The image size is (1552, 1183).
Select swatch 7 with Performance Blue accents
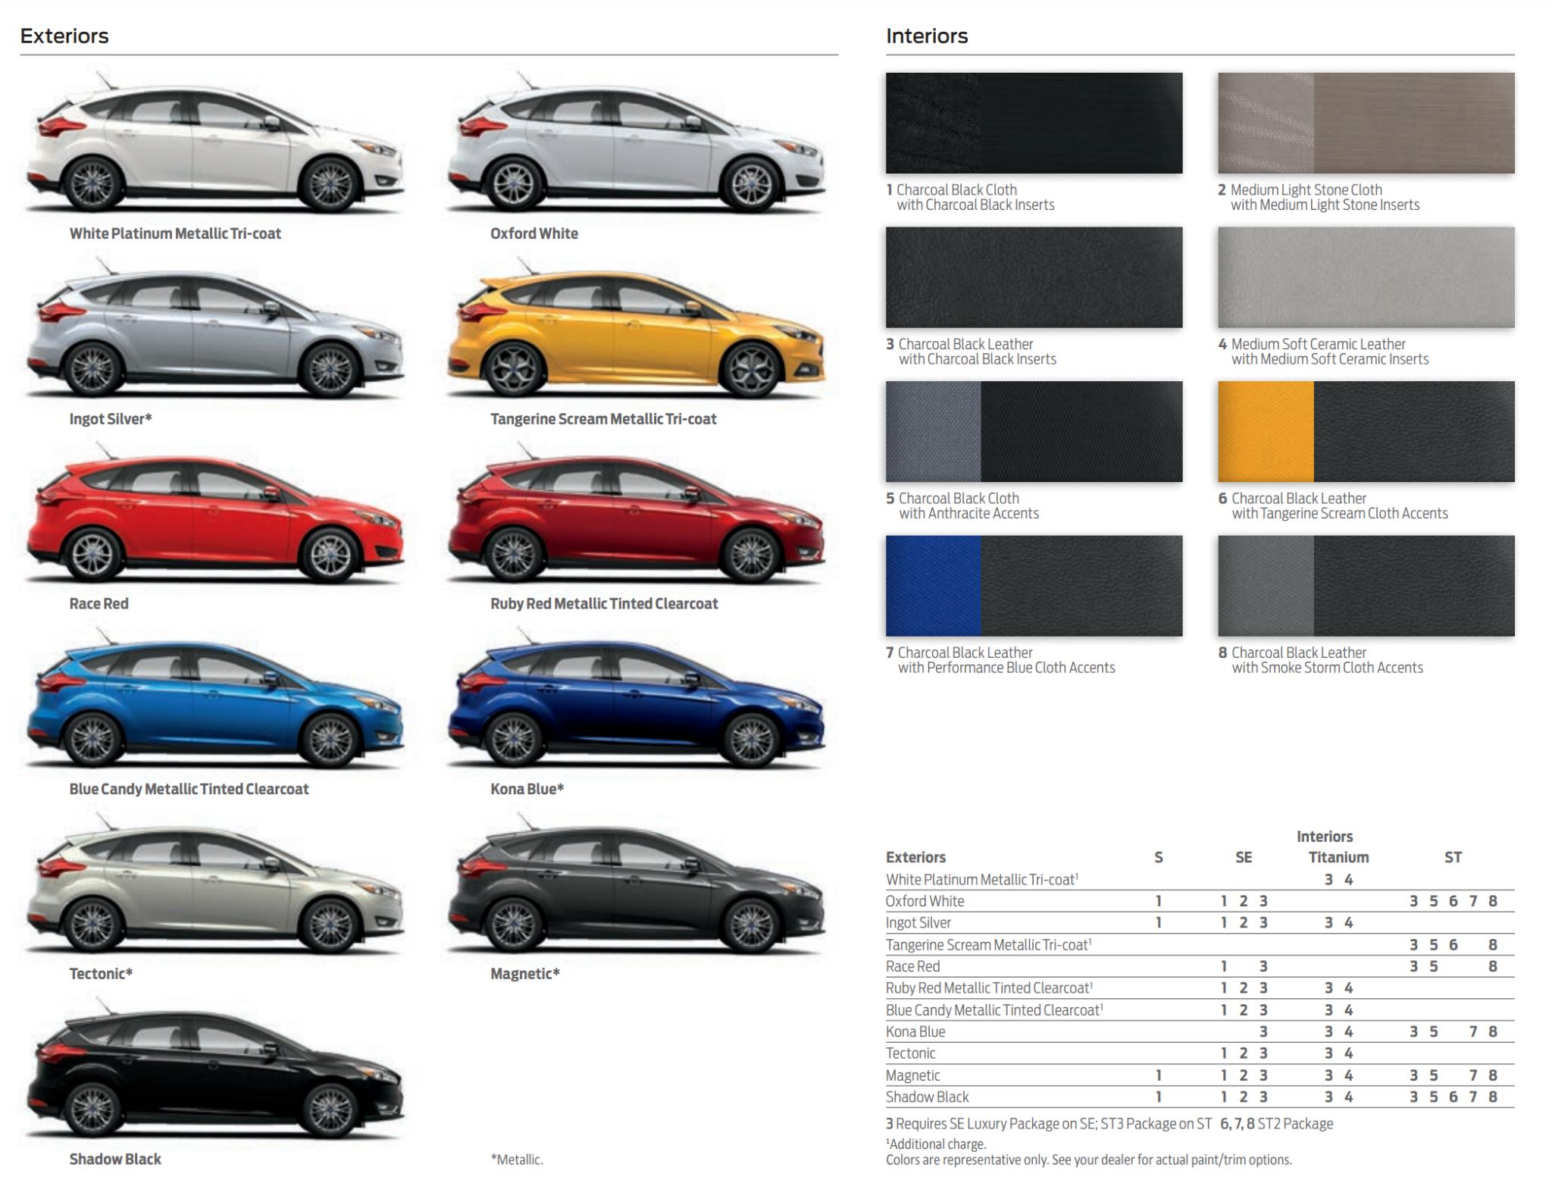click(x=1034, y=586)
